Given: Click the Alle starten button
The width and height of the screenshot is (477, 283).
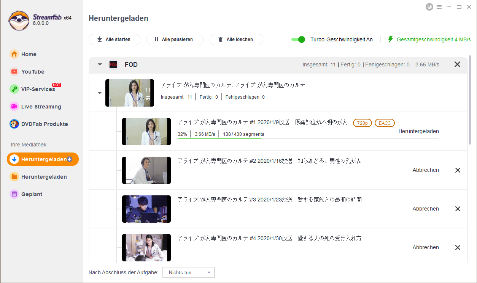Looking at the screenshot, I should tap(114, 39).
